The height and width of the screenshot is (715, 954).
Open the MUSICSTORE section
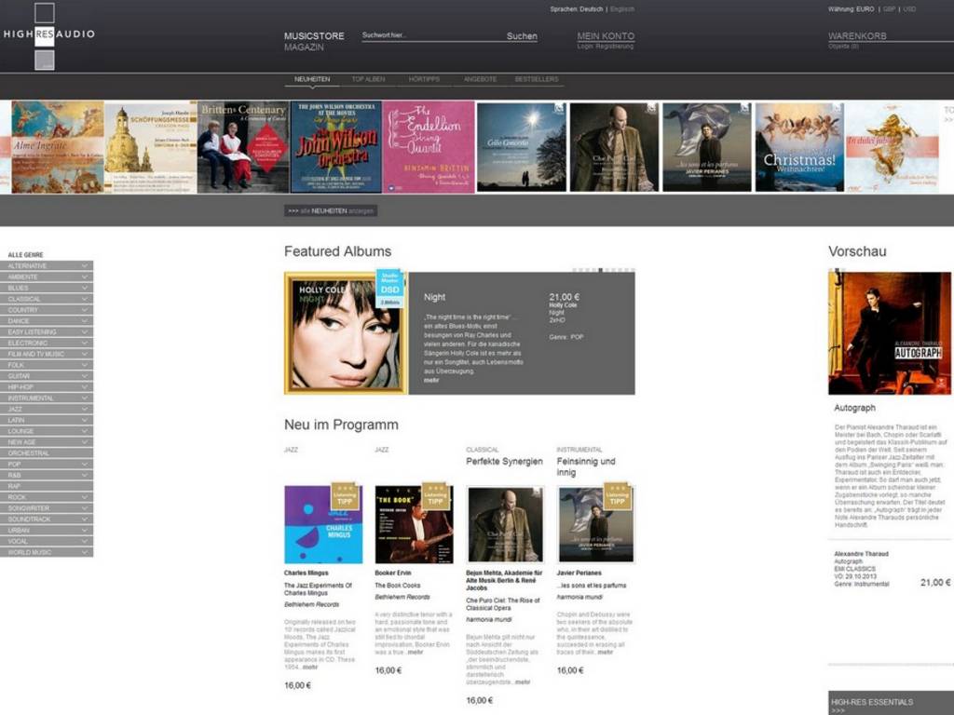point(314,36)
